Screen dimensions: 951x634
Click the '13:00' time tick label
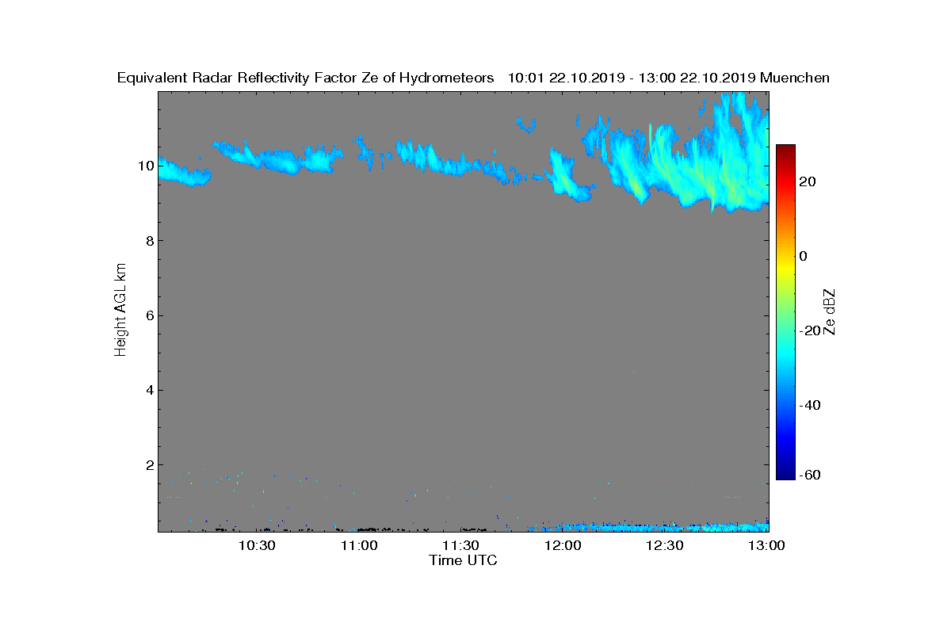[767, 545]
